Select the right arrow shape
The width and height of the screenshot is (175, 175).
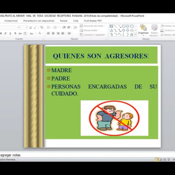tap(124, 30)
